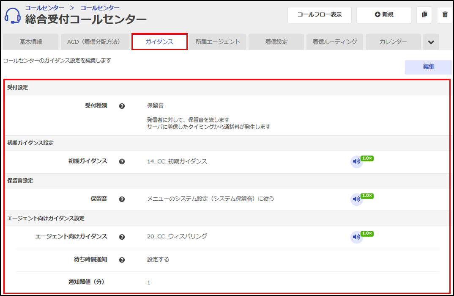Click help icon next to 初期ガイダンス
Screen dimensions: 454x296
[122, 162]
